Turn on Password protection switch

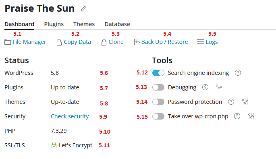(158, 102)
